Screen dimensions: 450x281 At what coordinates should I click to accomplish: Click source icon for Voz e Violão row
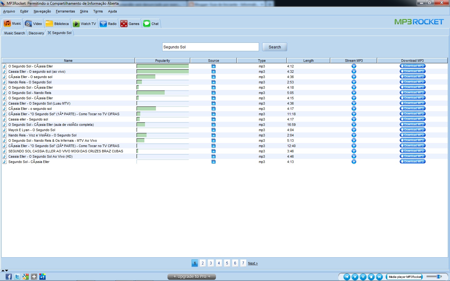(213, 135)
